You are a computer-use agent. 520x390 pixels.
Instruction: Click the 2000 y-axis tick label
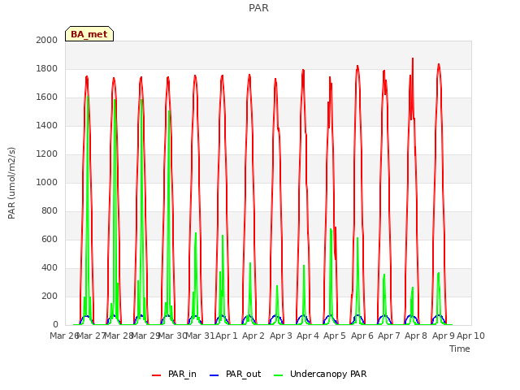coord(47,40)
